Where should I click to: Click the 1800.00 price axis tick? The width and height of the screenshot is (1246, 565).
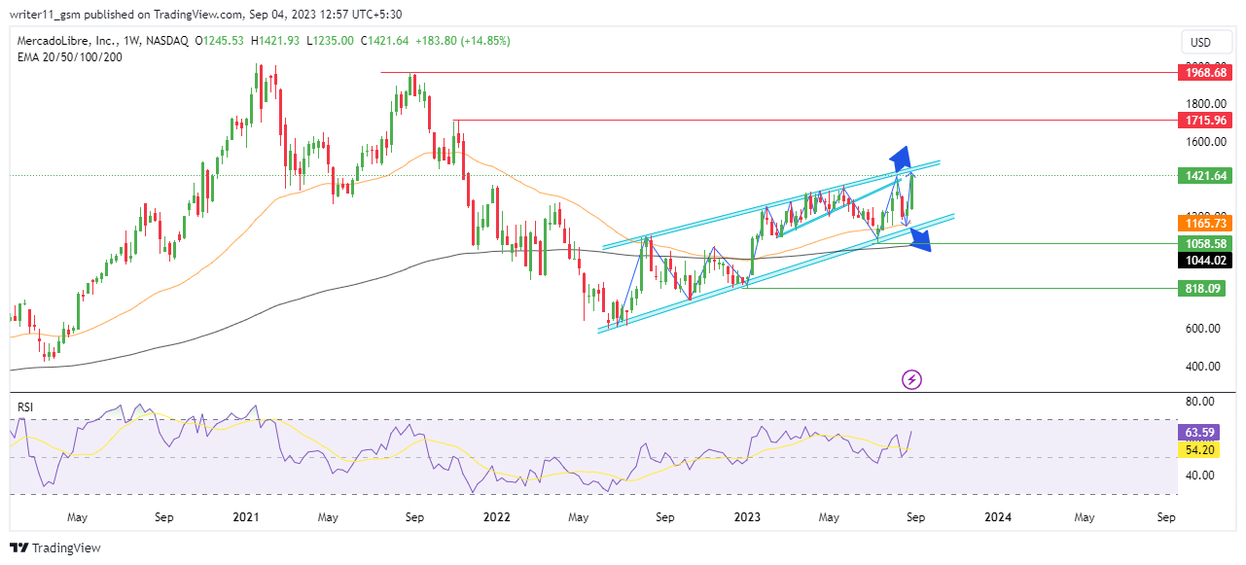point(1204,104)
